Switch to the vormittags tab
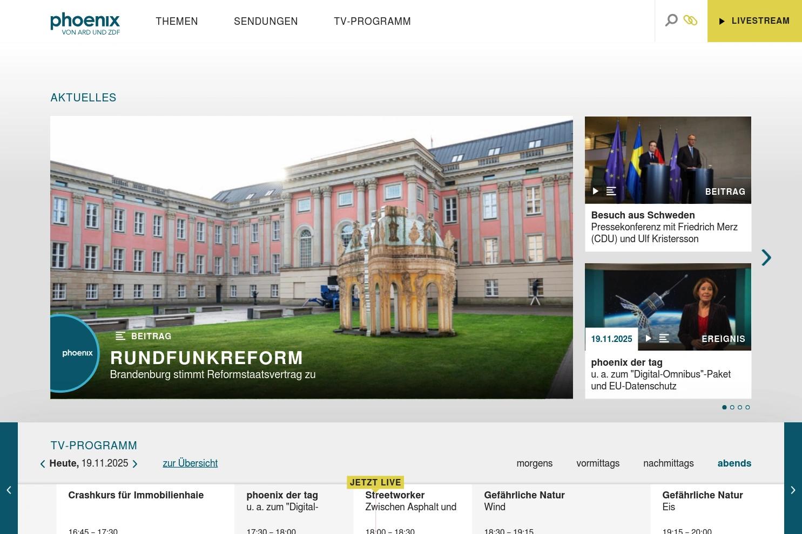The height and width of the screenshot is (534, 802). click(598, 463)
